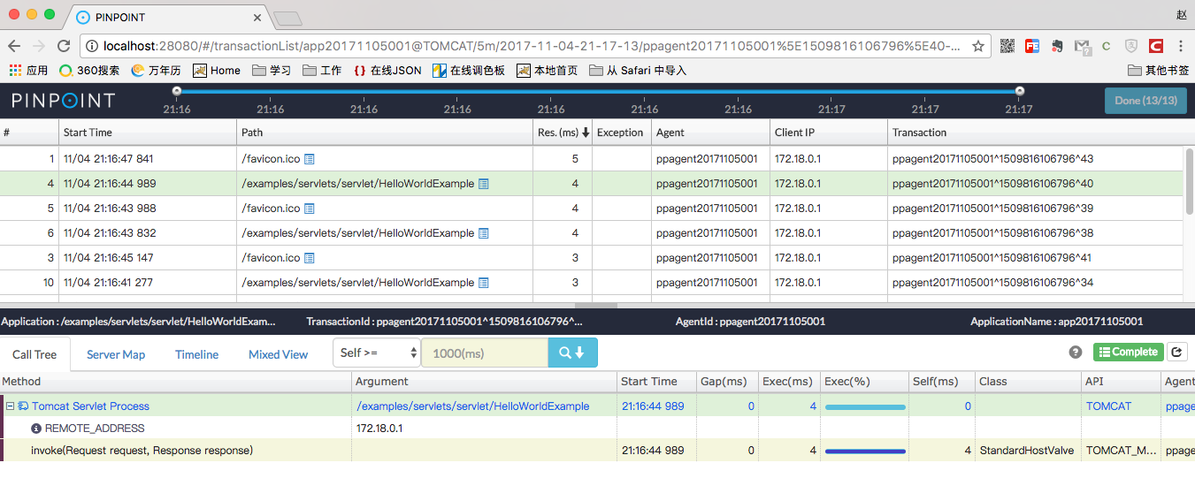Screen dimensions: 1195x478
Task: Open the 工作 bookmarks folder
Action: click(x=322, y=71)
